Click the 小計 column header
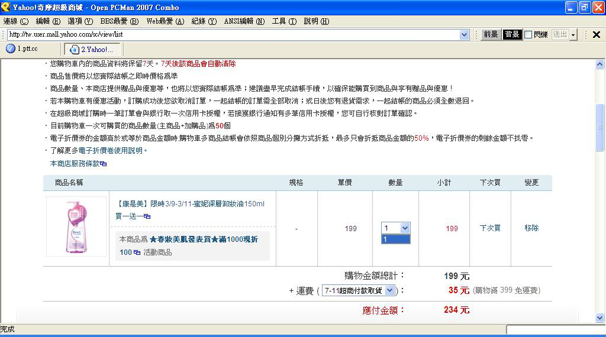The image size is (606, 337). pos(444,183)
